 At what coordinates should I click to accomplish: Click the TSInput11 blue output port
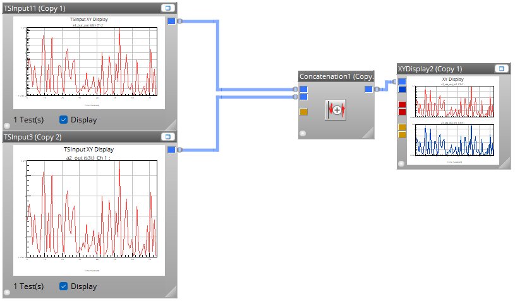(x=171, y=21)
